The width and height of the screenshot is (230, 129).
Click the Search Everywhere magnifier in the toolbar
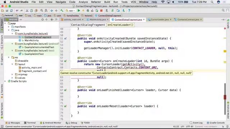pos(223,10)
